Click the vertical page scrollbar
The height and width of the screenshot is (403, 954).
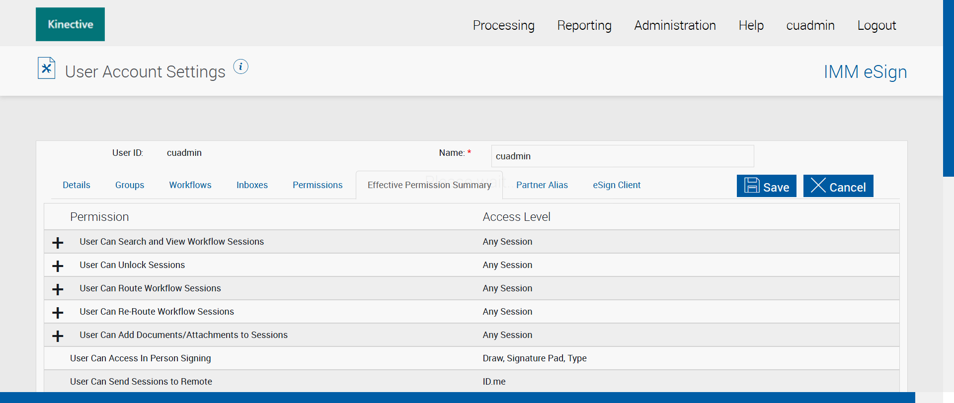(x=948, y=88)
